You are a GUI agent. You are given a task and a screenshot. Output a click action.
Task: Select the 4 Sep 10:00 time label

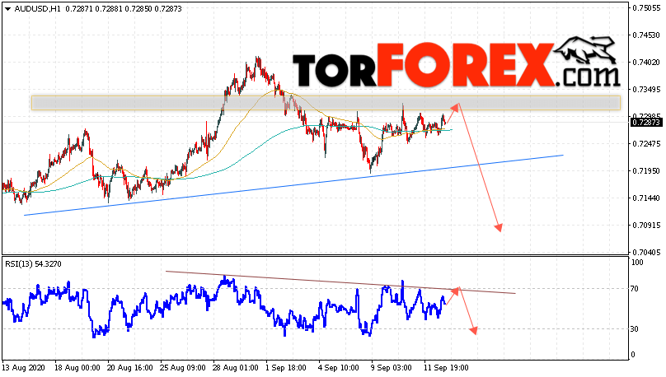click(339, 368)
